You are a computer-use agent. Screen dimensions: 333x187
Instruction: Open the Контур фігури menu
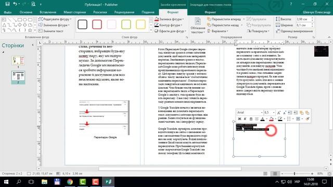pyautogui.click(x=169, y=25)
